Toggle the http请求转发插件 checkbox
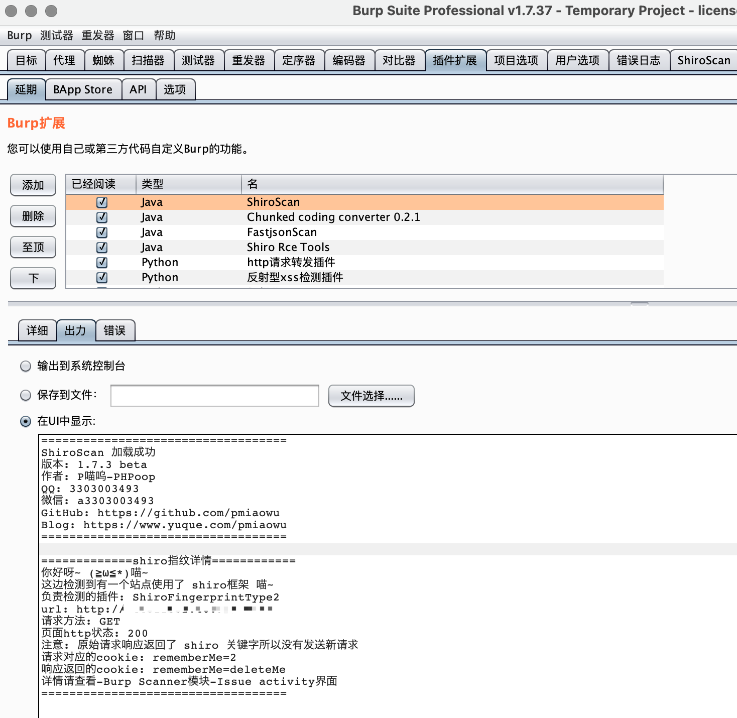 [102, 263]
